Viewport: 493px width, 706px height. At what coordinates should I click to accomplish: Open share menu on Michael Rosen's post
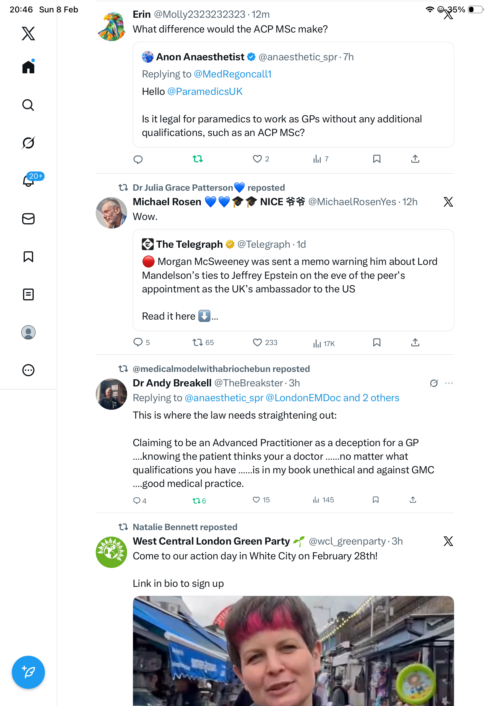[415, 342]
